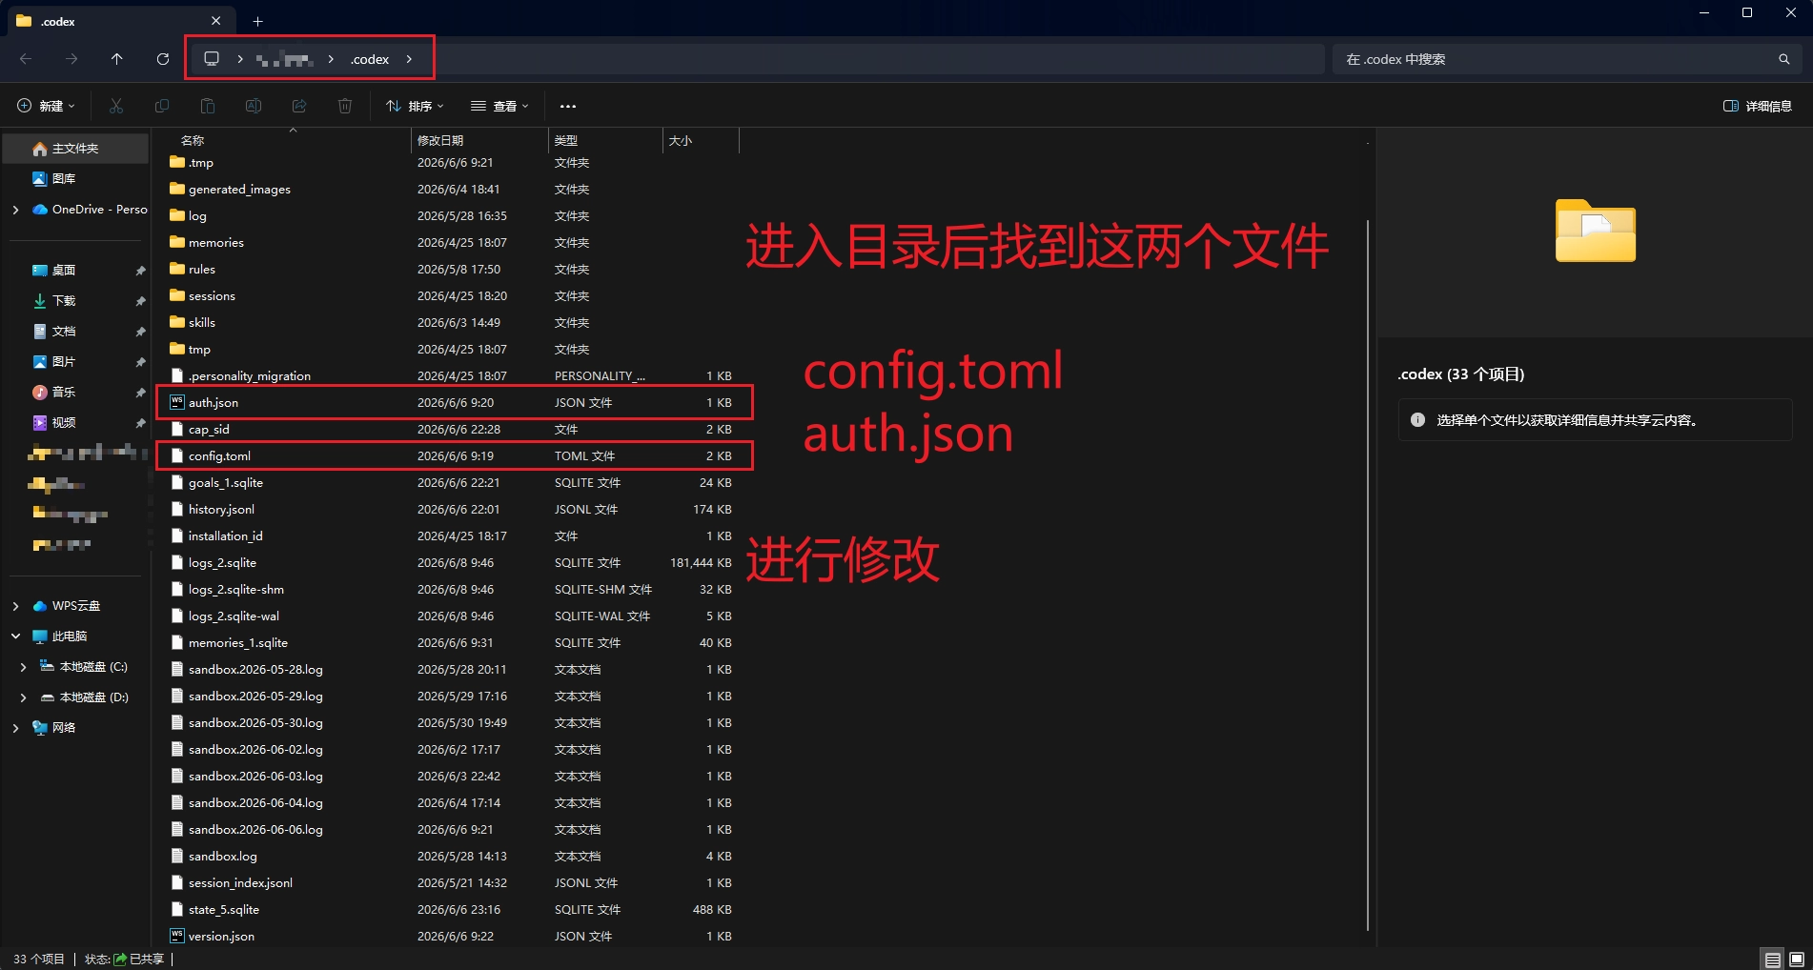Go forward in navigation history
The image size is (1813, 970).
coord(71,59)
